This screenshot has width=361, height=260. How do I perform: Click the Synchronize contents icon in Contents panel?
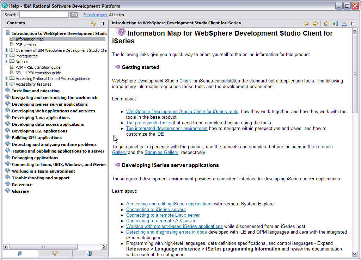coord(93,24)
